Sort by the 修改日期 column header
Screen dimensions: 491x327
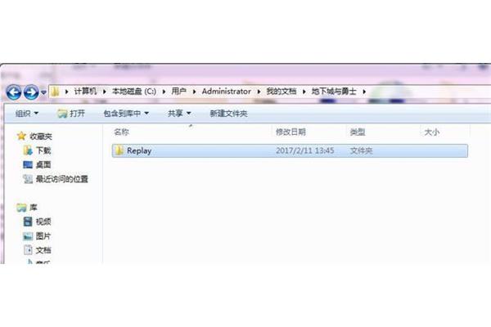pyautogui.click(x=291, y=132)
